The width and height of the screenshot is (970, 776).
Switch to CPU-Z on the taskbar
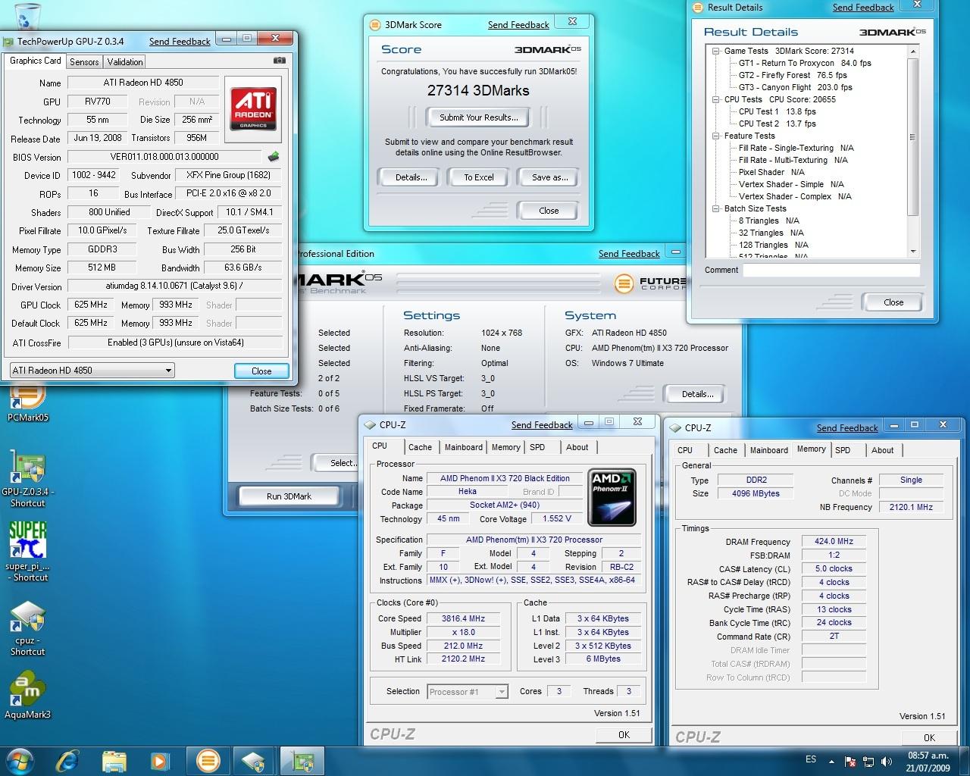coord(253,760)
